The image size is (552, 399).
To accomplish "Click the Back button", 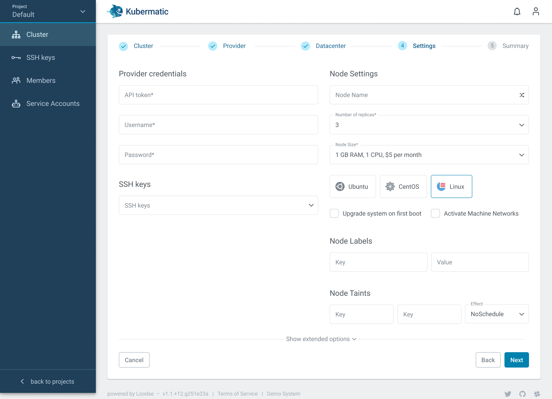I will pos(488,360).
